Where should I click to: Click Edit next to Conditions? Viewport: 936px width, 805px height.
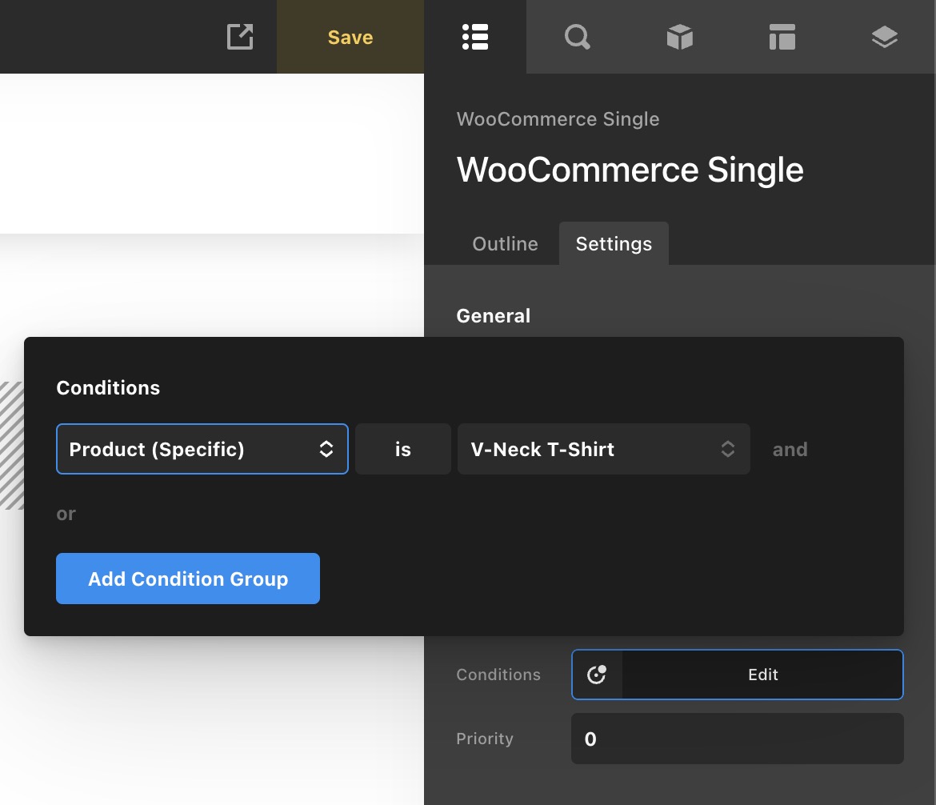point(762,675)
